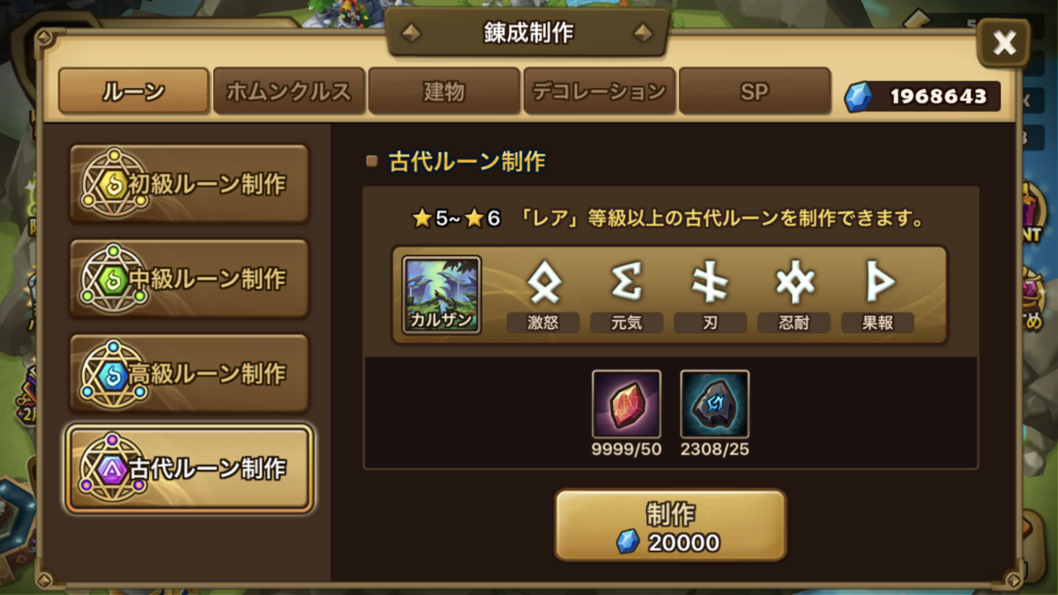The width and height of the screenshot is (1058, 595).
Task: Select the 激怒 rune icon
Action: [543, 283]
